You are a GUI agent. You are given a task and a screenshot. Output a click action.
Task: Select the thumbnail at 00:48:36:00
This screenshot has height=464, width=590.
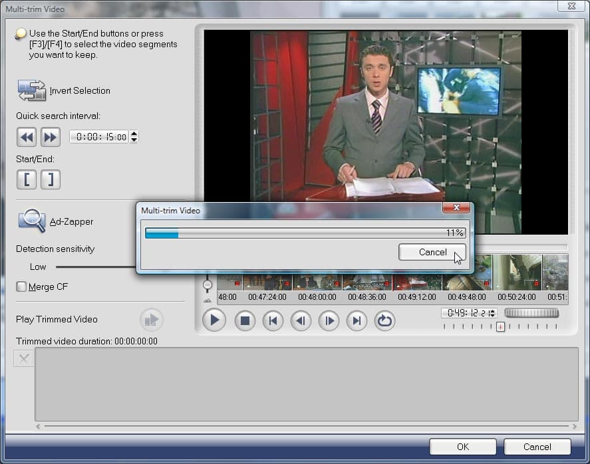coord(367,282)
